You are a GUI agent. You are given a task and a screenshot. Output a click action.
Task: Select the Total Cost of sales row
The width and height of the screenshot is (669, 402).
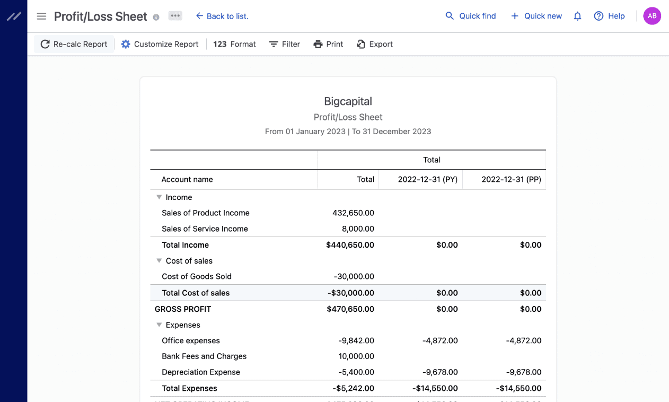[348, 293]
